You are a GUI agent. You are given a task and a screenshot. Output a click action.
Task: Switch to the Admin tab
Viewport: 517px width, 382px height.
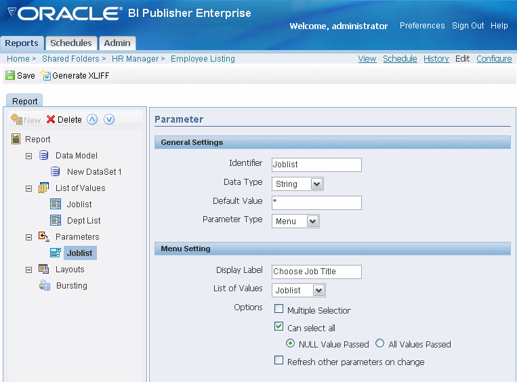pyautogui.click(x=117, y=43)
